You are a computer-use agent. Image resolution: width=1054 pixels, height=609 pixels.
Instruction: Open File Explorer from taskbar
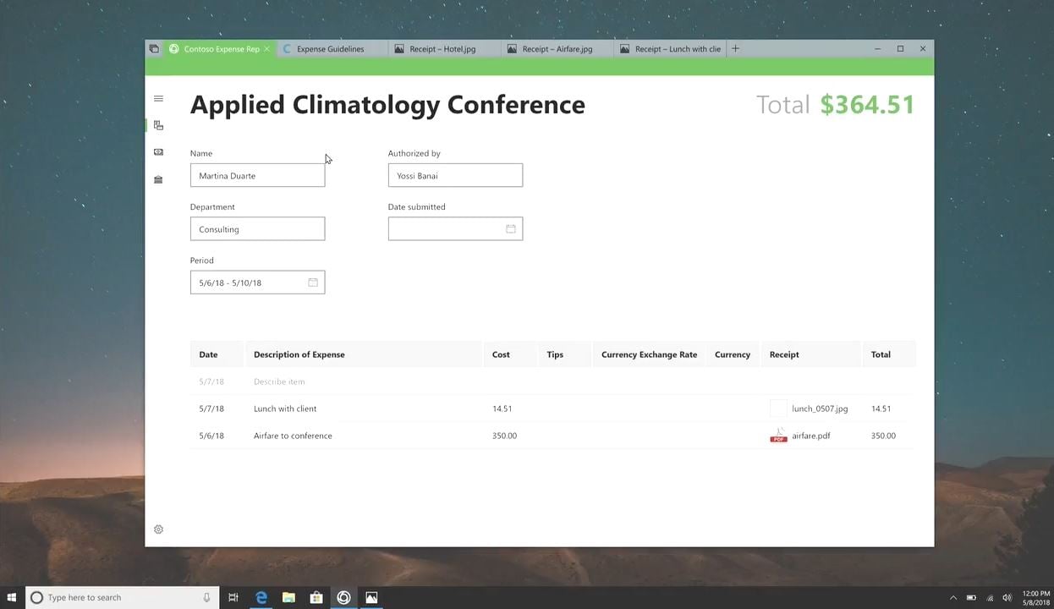(288, 597)
